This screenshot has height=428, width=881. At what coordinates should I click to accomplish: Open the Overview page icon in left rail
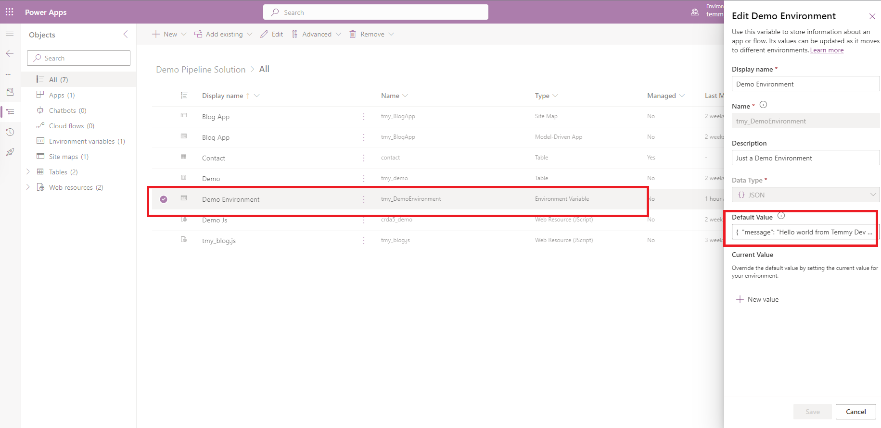pos(10,91)
